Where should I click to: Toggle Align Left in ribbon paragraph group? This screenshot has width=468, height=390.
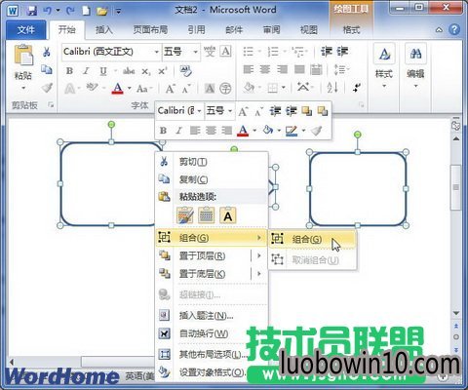point(249,69)
